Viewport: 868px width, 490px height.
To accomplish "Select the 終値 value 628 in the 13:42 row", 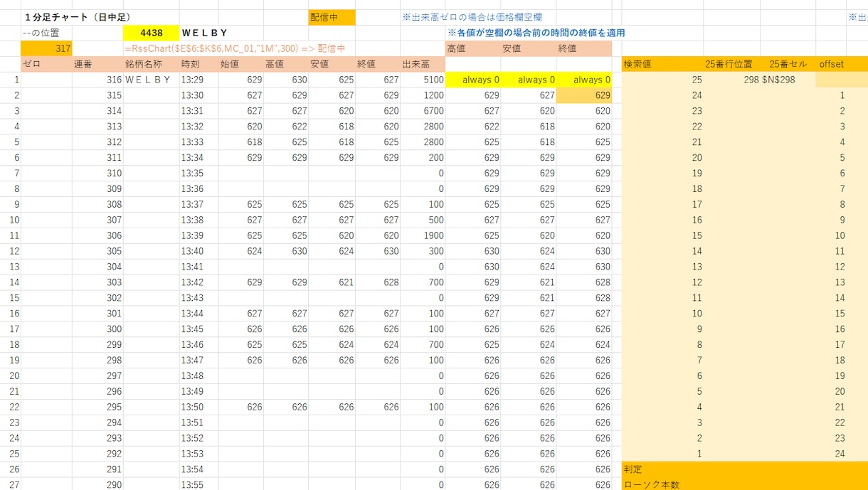I will pos(377,282).
